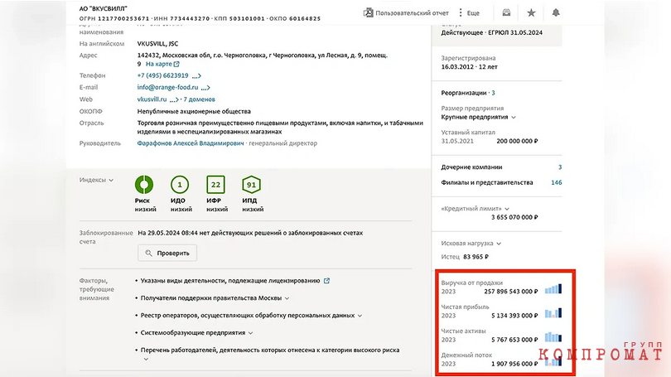Click the ИДО index icon showing 1
The height and width of the screenshot is (377, 671).
(x=180, y=185)
